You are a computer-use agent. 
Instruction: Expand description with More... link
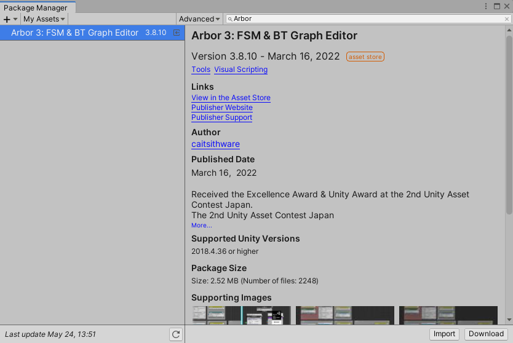tap(201, 226)
